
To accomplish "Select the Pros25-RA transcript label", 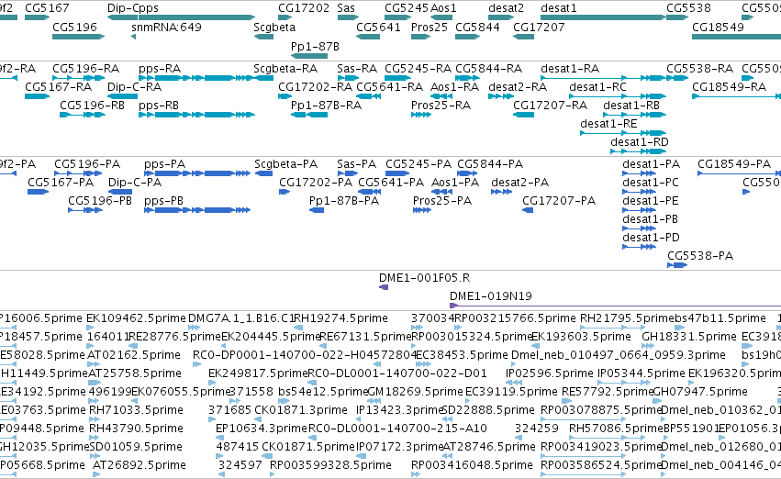I will coord(441,105).
